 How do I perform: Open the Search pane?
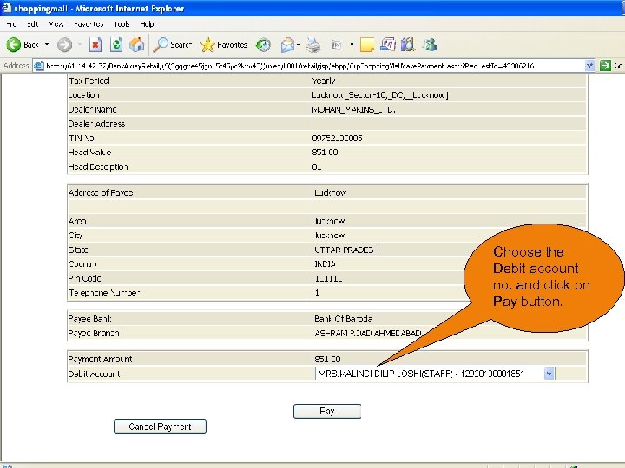(172, 45)
